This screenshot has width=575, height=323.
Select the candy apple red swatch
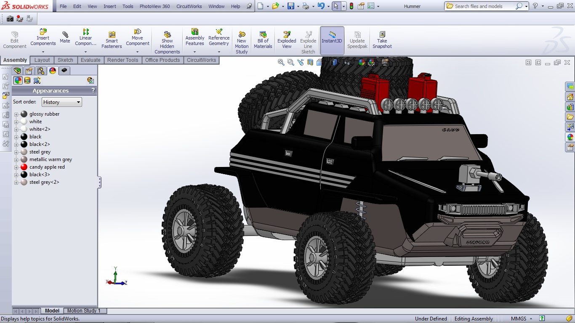tap(24, 167)
